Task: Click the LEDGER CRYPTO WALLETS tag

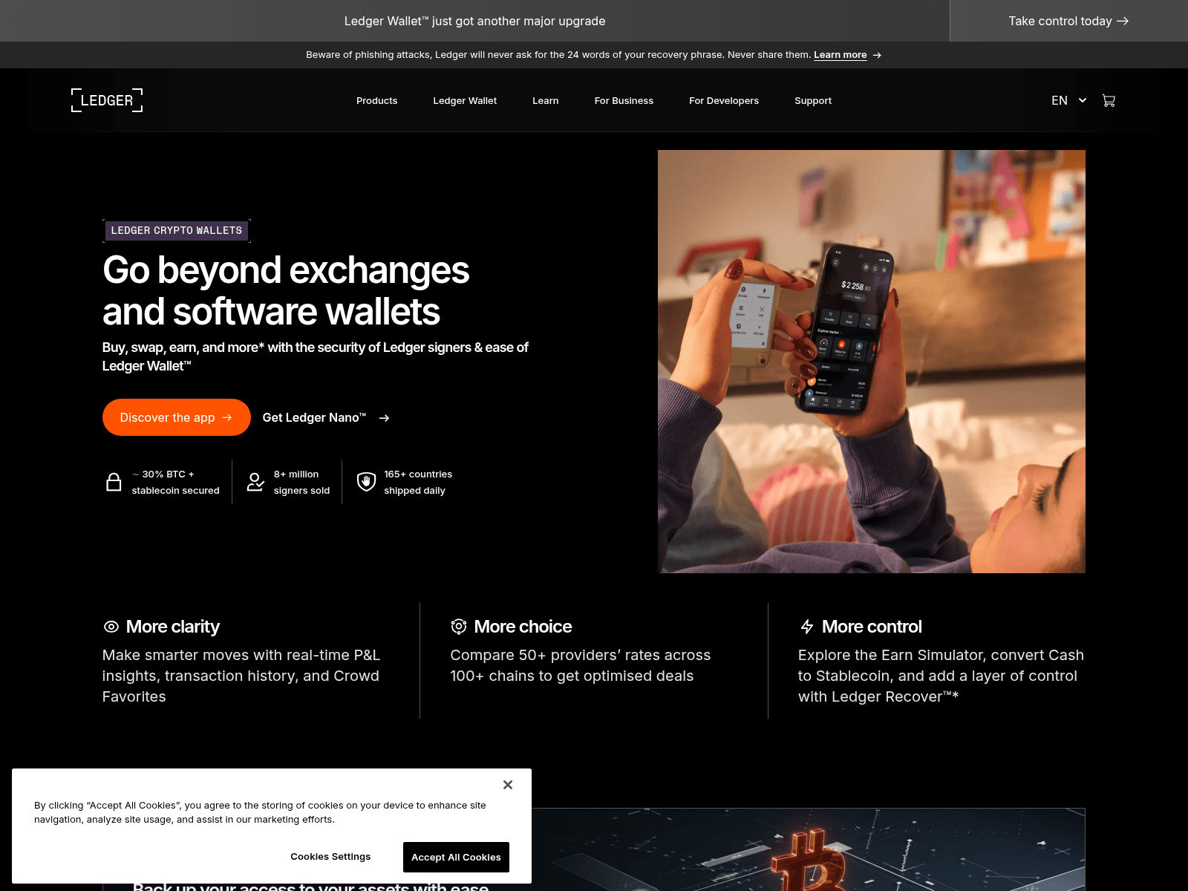Action: pyautogui.click(x=177, y=231)
